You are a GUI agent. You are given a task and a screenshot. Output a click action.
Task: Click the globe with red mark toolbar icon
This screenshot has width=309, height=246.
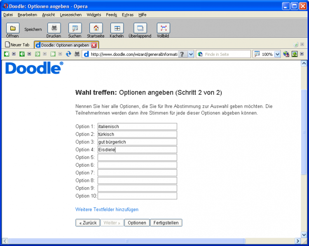[286, 54]
